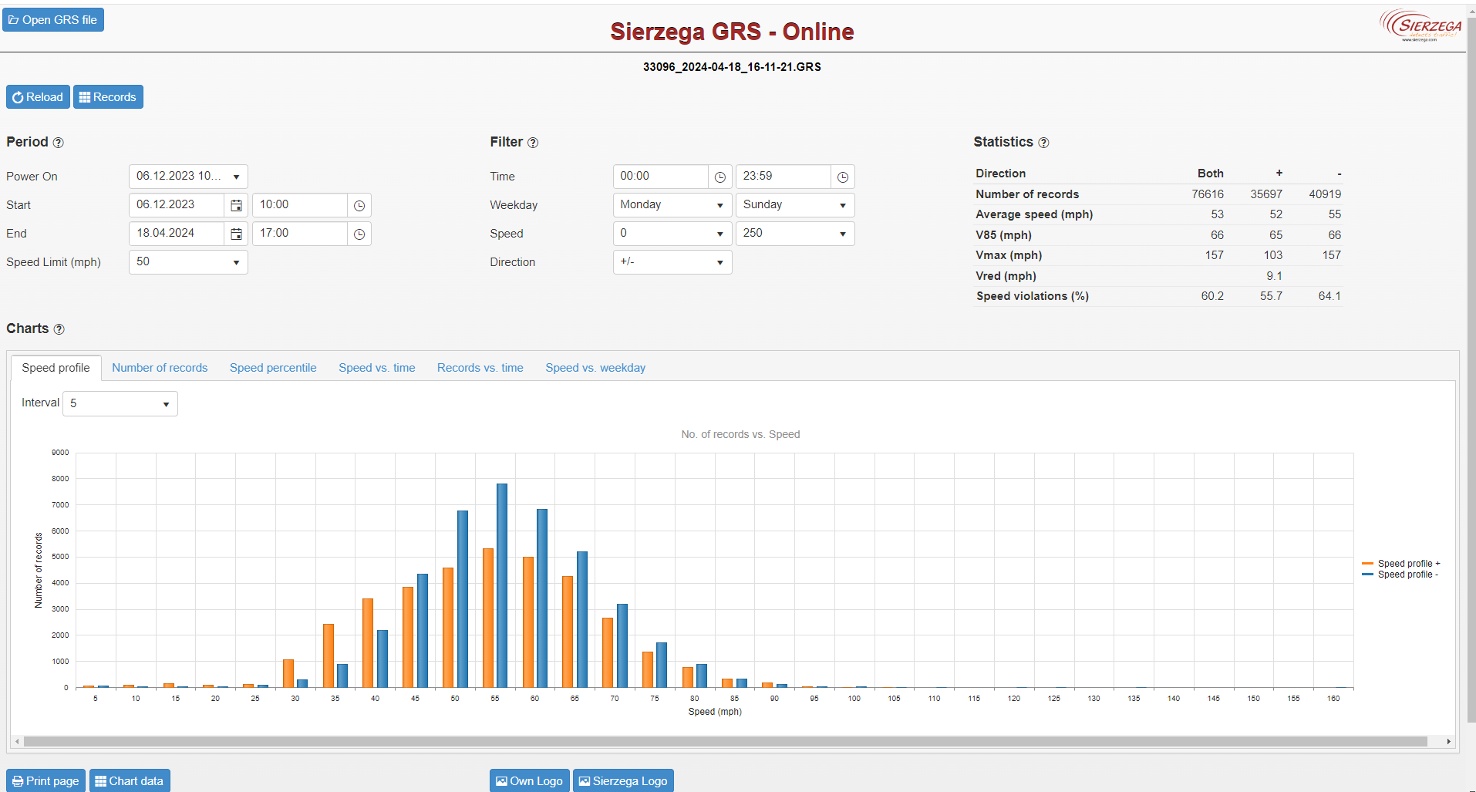
Task: Open the Start date calendar picker icon
Action: [236, 205]
